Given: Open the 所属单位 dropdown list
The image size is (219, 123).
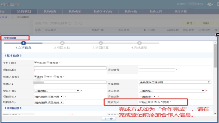Looking at the screenshot, I should pos(175,82).
